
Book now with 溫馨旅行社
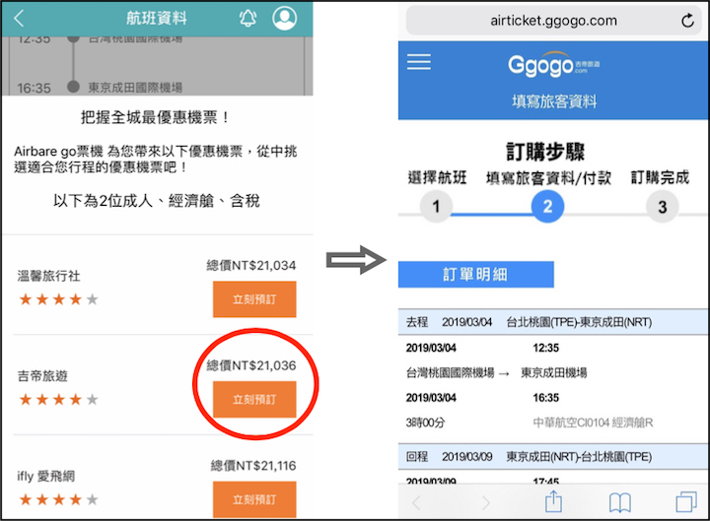253,299
